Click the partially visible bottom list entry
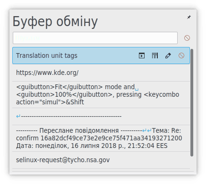This screenshot has width=206, height=184. coord(101,170)
